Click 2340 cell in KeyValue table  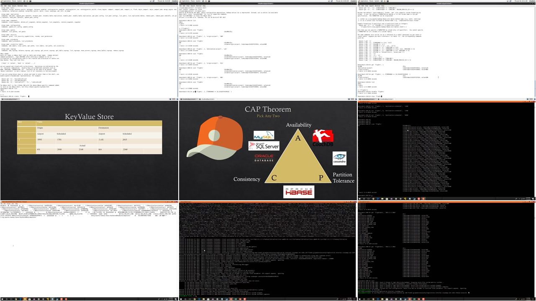[125, 149]
